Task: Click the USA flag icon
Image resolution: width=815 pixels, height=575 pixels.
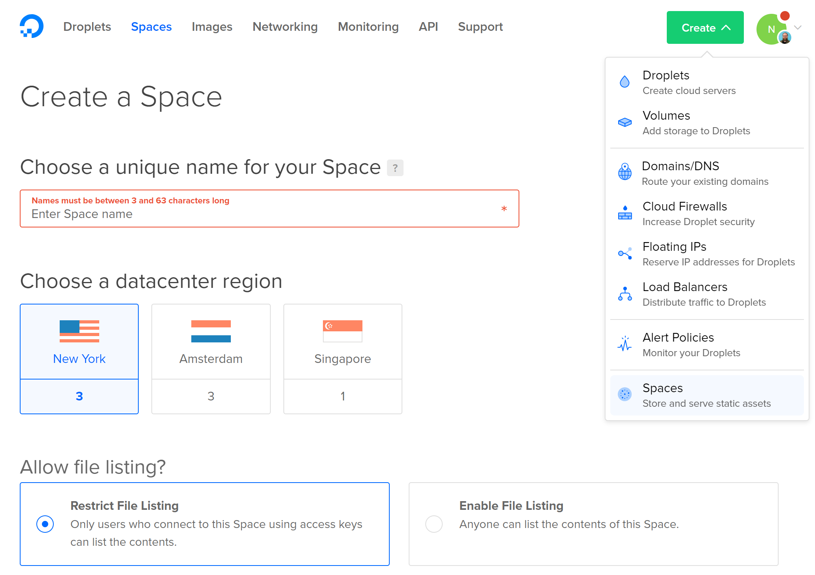Action: pos(79,331)
